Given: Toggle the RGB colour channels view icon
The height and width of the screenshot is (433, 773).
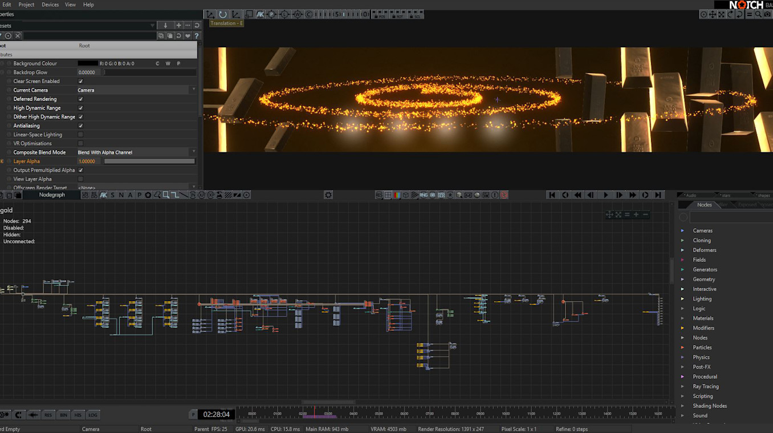Looking at the screenshot, I should click(x=397, y=195).
